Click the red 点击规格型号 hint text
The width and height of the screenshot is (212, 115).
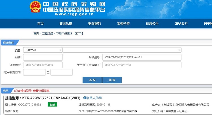(32, 91)
